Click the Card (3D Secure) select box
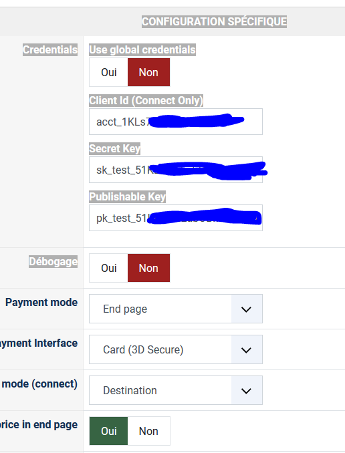 click(x=176, y=349)
